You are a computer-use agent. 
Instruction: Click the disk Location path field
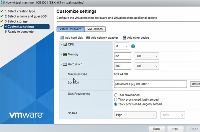(150, 84)
